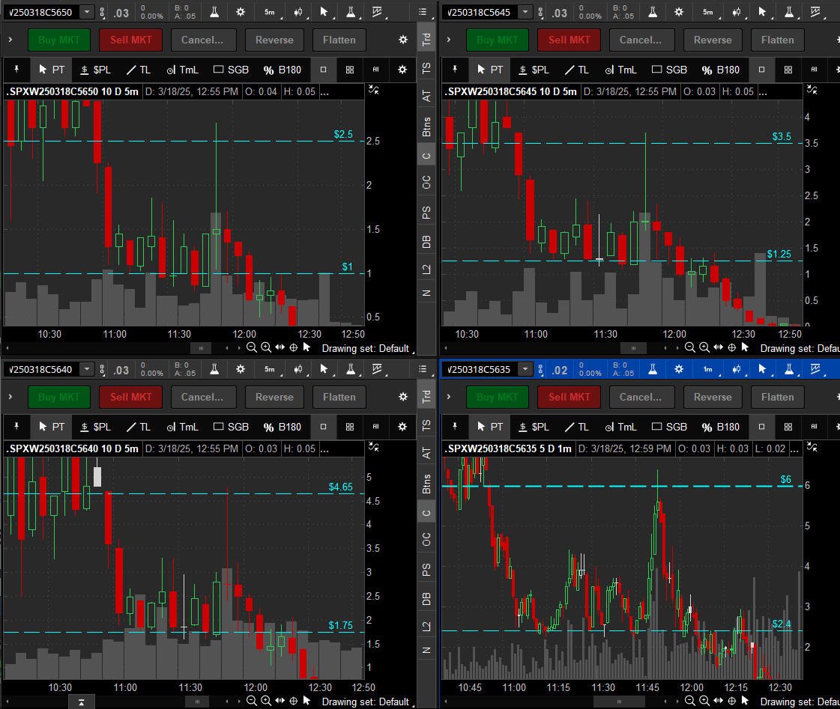
Task: Open chart settings gear on C5635 chart header
Action: (x=679, y=368)
